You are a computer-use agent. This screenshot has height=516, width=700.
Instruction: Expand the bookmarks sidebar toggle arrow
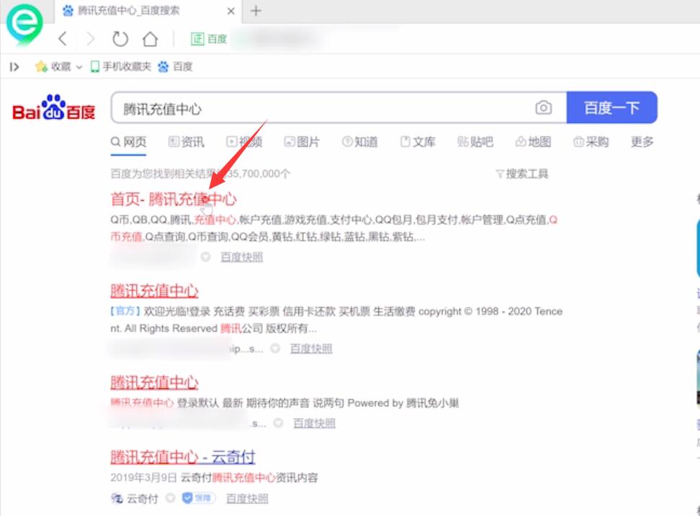[x=14, y=67]
